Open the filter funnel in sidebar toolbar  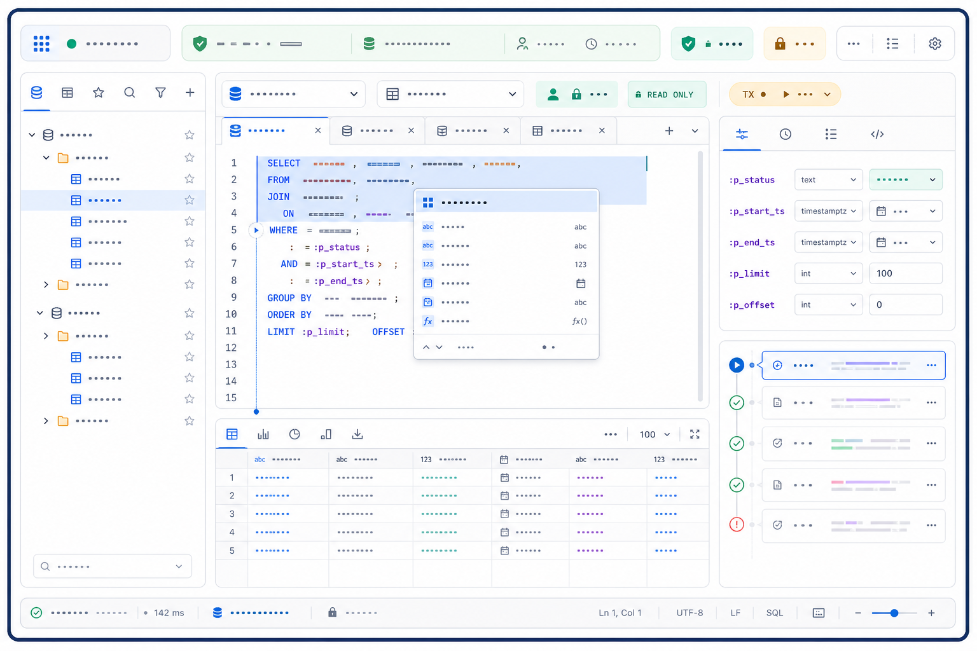coord(160,93)
